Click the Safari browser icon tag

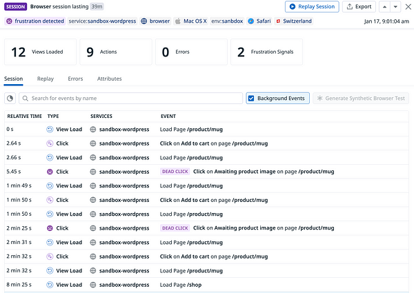point(250,21)
